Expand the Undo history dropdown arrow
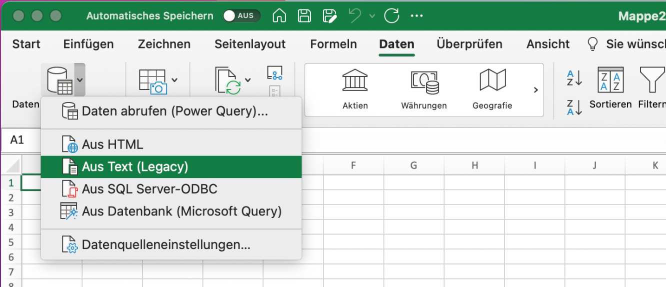Screen dimensions: 666x287 click(x=372, y=16)
